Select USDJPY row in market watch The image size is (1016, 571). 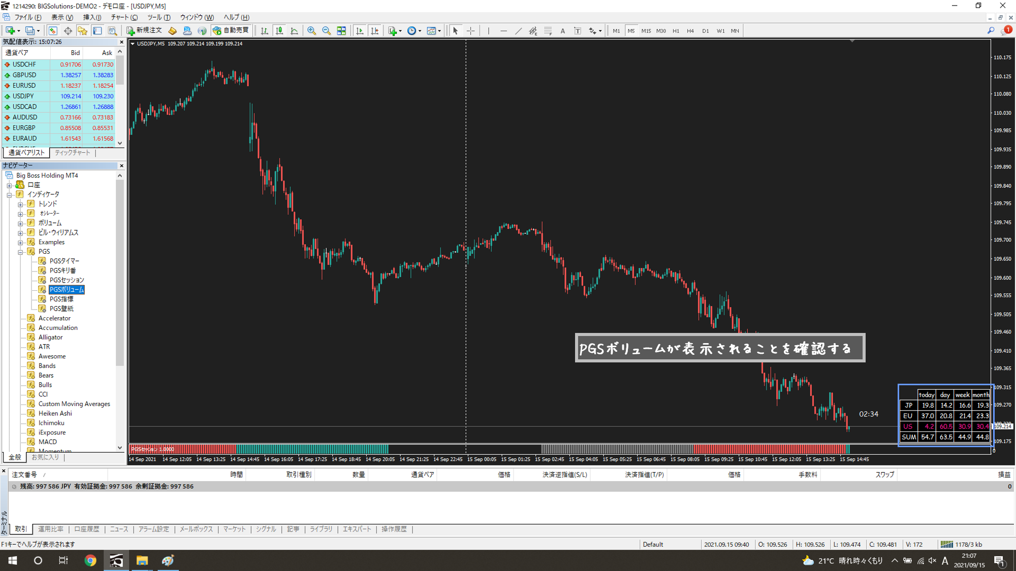23,96
